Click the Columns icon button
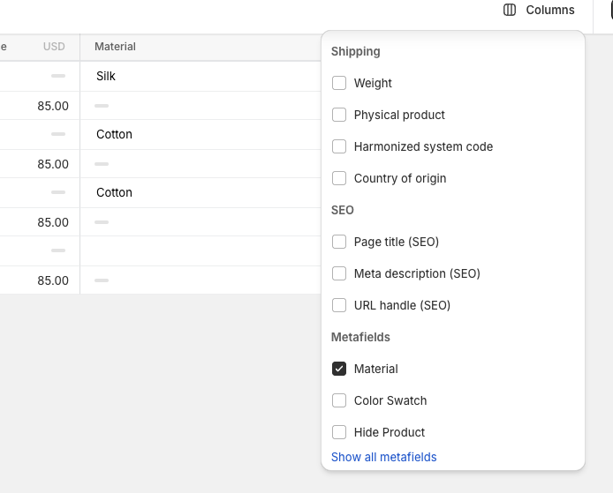The width and height of the screenshot is (613, 493). click(x=539, y=11)
